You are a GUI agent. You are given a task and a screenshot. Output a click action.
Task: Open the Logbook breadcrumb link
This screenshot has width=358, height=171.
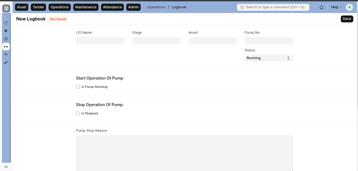(179, 7)
